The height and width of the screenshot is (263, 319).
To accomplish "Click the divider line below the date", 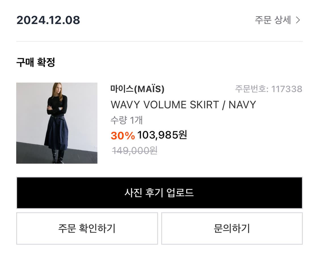I will point(159,42).
